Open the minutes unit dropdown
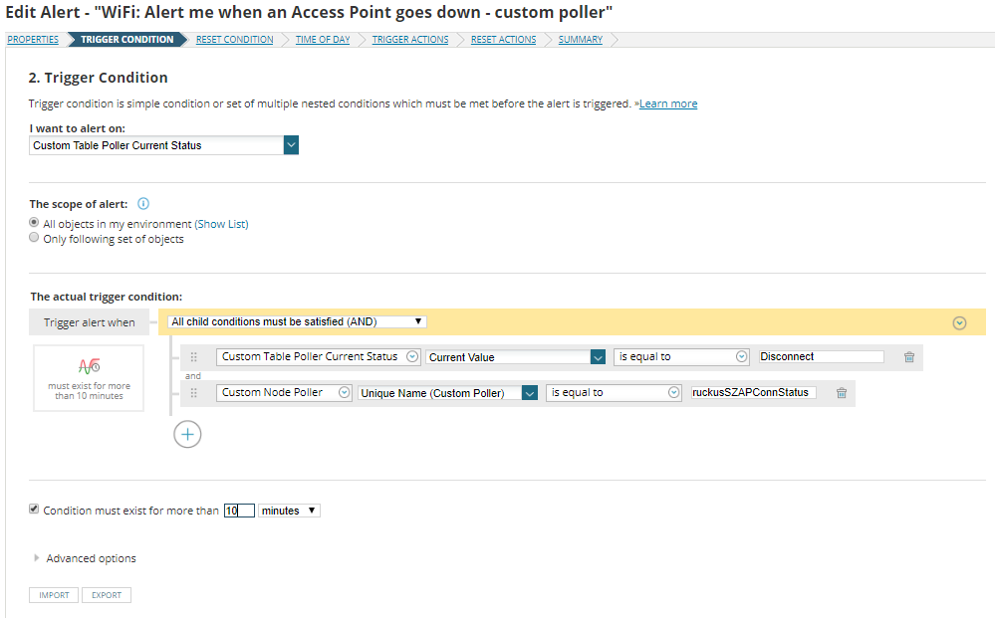 [289, 511]
